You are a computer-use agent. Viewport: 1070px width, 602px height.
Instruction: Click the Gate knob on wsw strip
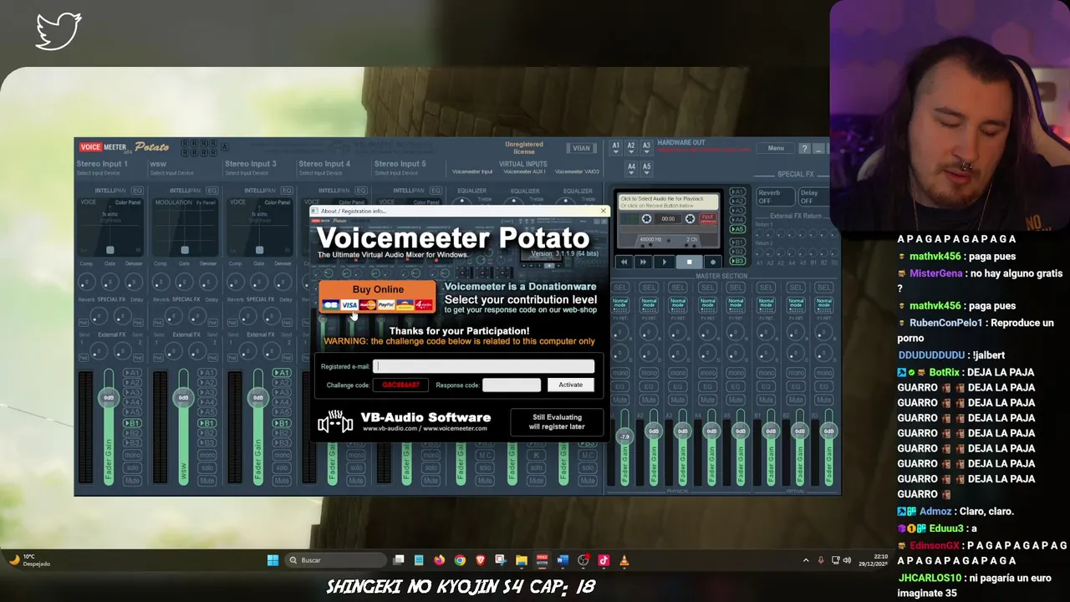(x=185, y=283)
